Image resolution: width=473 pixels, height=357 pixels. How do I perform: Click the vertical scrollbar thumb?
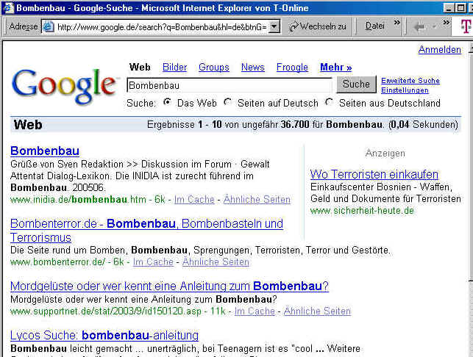click(470, 167)
